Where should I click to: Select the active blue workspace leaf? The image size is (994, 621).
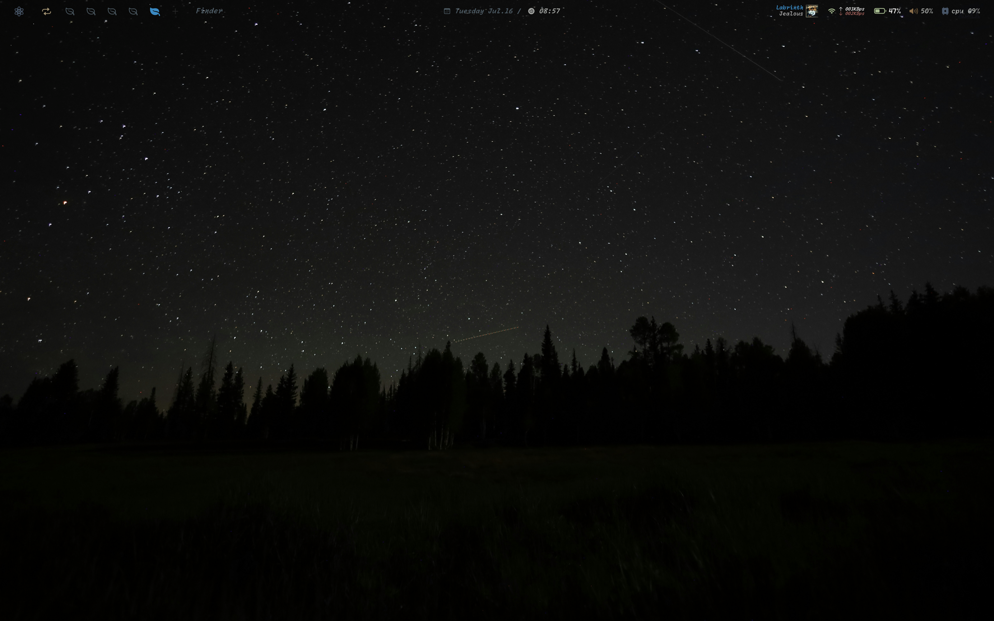[x=155, y=11]
